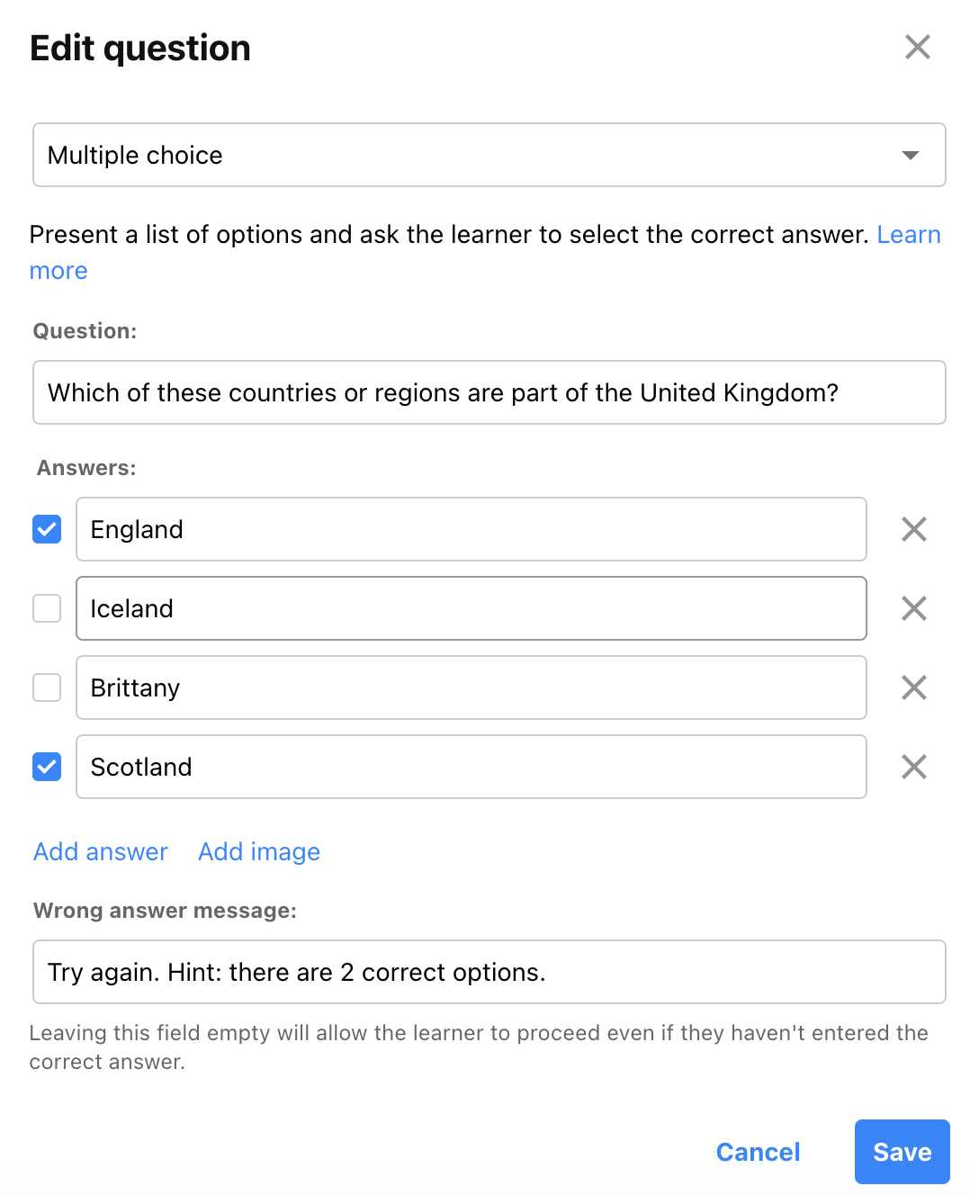This screenshot has width=970, height=1195.
Task: Edit the wrong answer message field
Action: coord(489,972)
